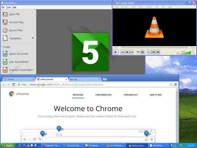Image resolution: width=197 pixels, height=148 pixels.
Task: Click the Play button in VLC
Action: [116, 52]
